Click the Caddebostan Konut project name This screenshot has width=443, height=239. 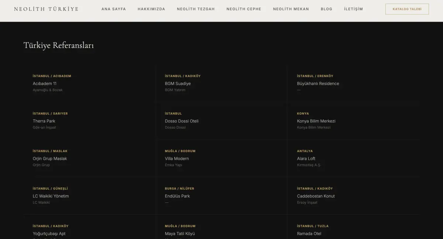(x=316, y=196)
